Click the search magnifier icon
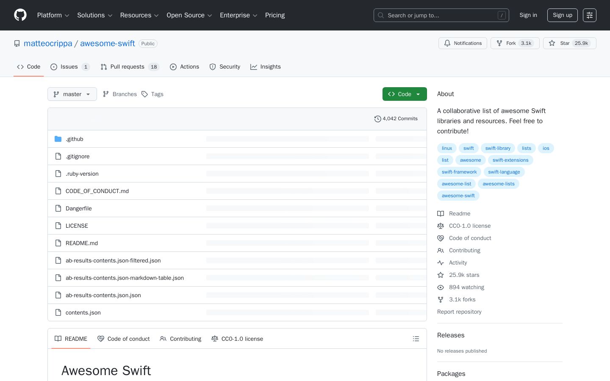610x381 pixels. [x=381, y=15]
